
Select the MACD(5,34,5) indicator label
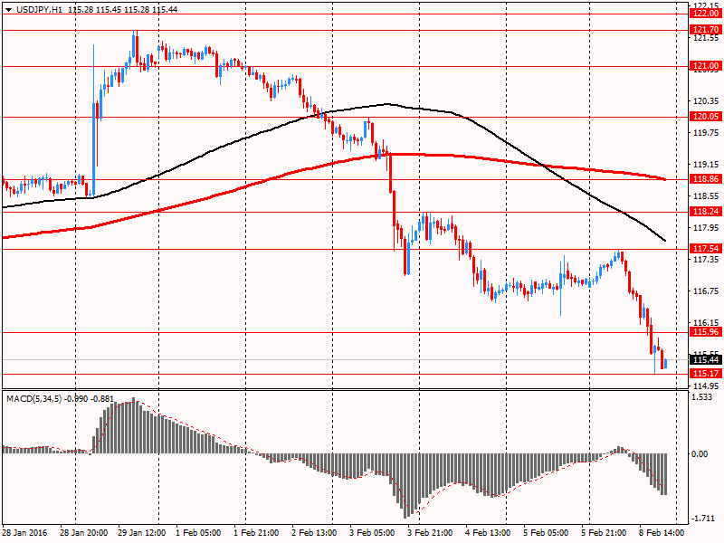click(x=33, y=399)
